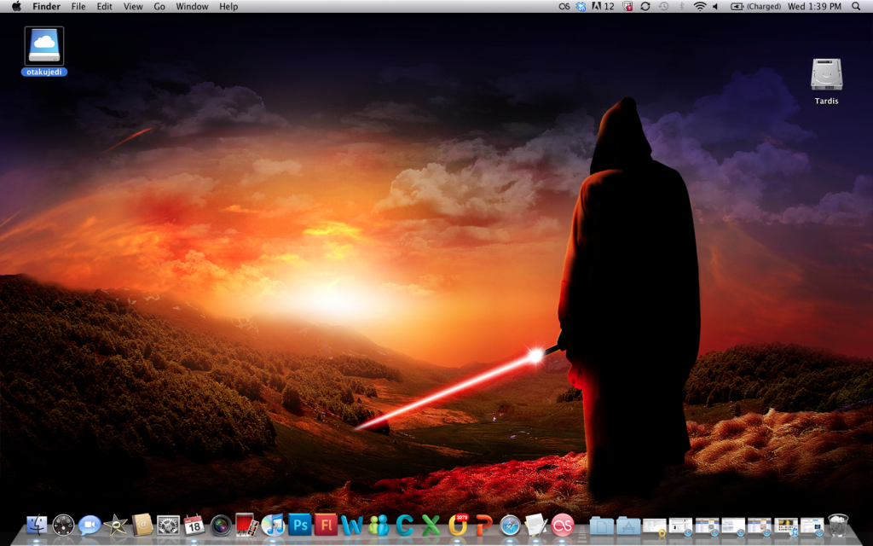Open the Applications folder stack in dock
The image size is (873, 546).
(628, 526)
